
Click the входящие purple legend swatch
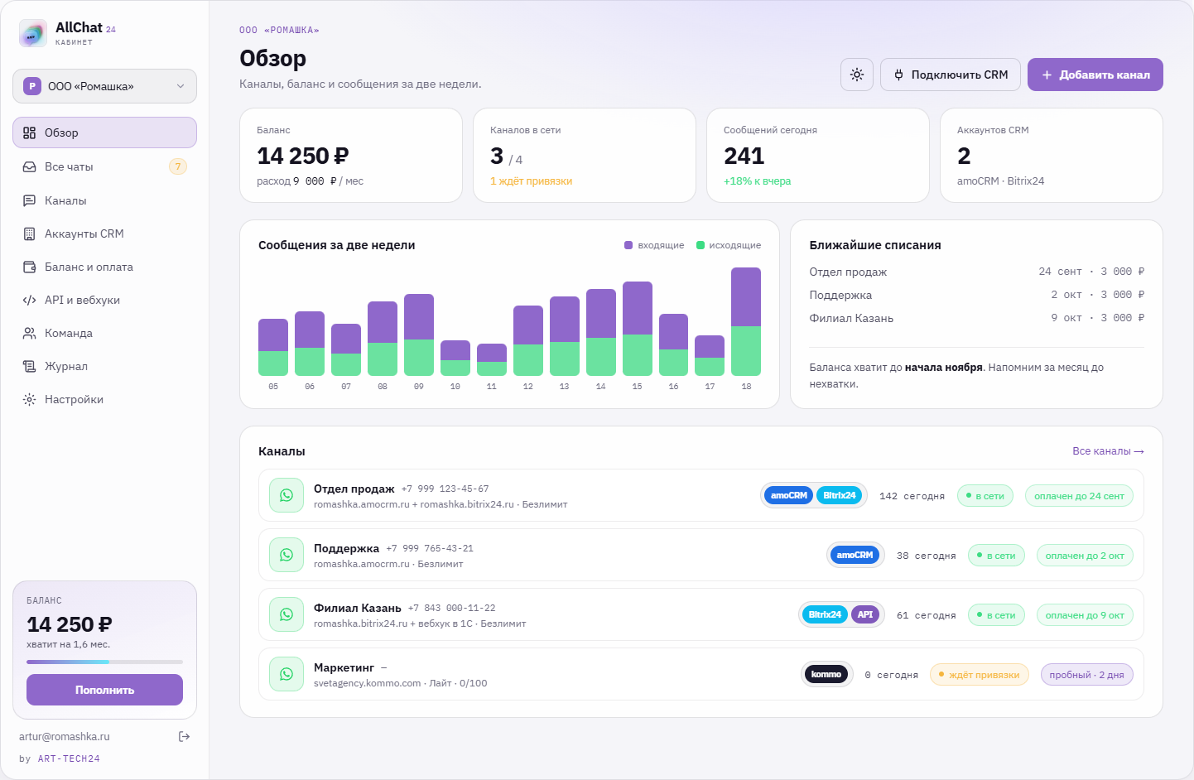[628, 245]
